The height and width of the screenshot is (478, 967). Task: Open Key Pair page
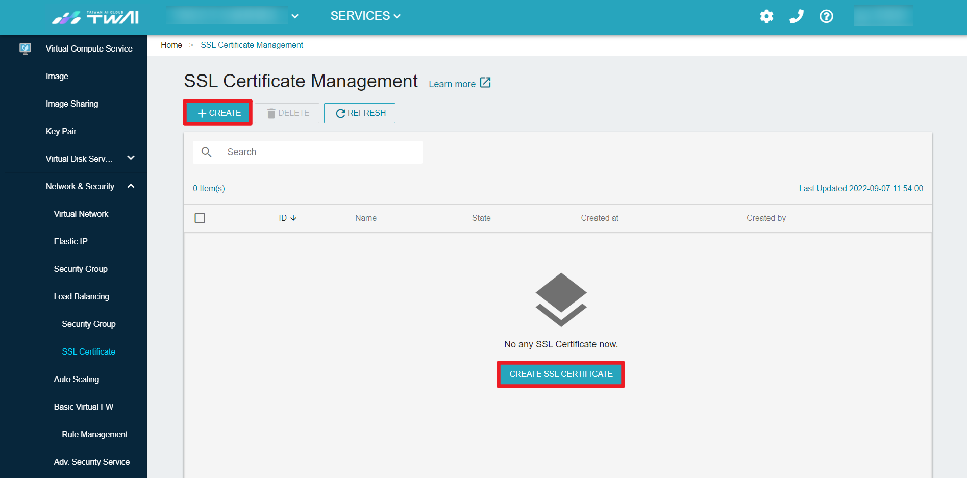point(61,131)
